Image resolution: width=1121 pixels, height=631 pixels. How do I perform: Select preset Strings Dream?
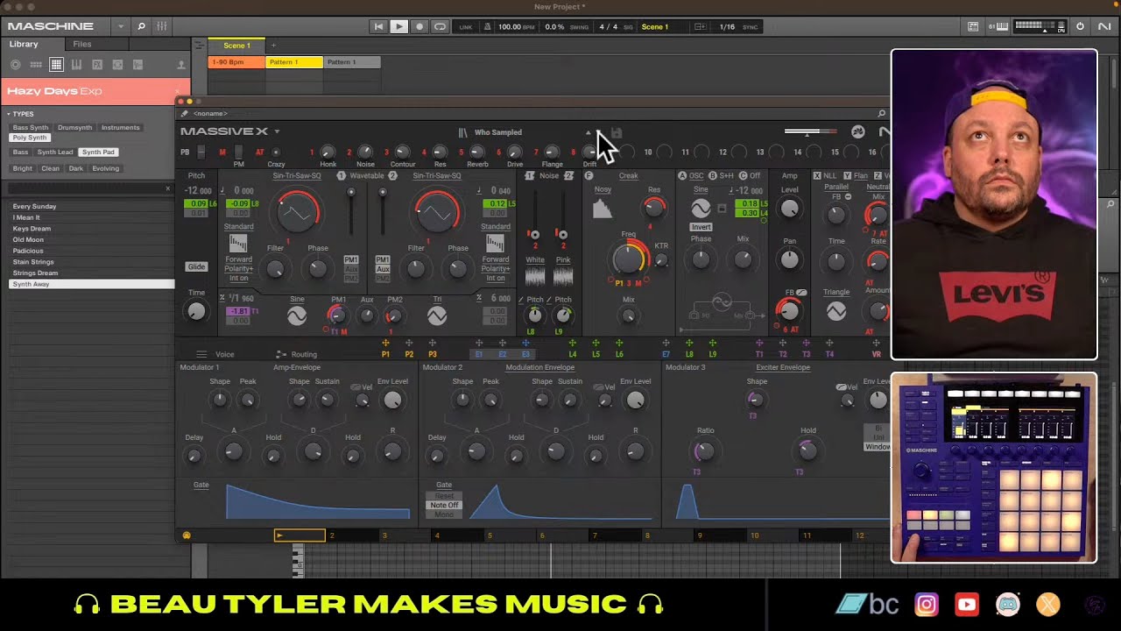click(92, 273)
